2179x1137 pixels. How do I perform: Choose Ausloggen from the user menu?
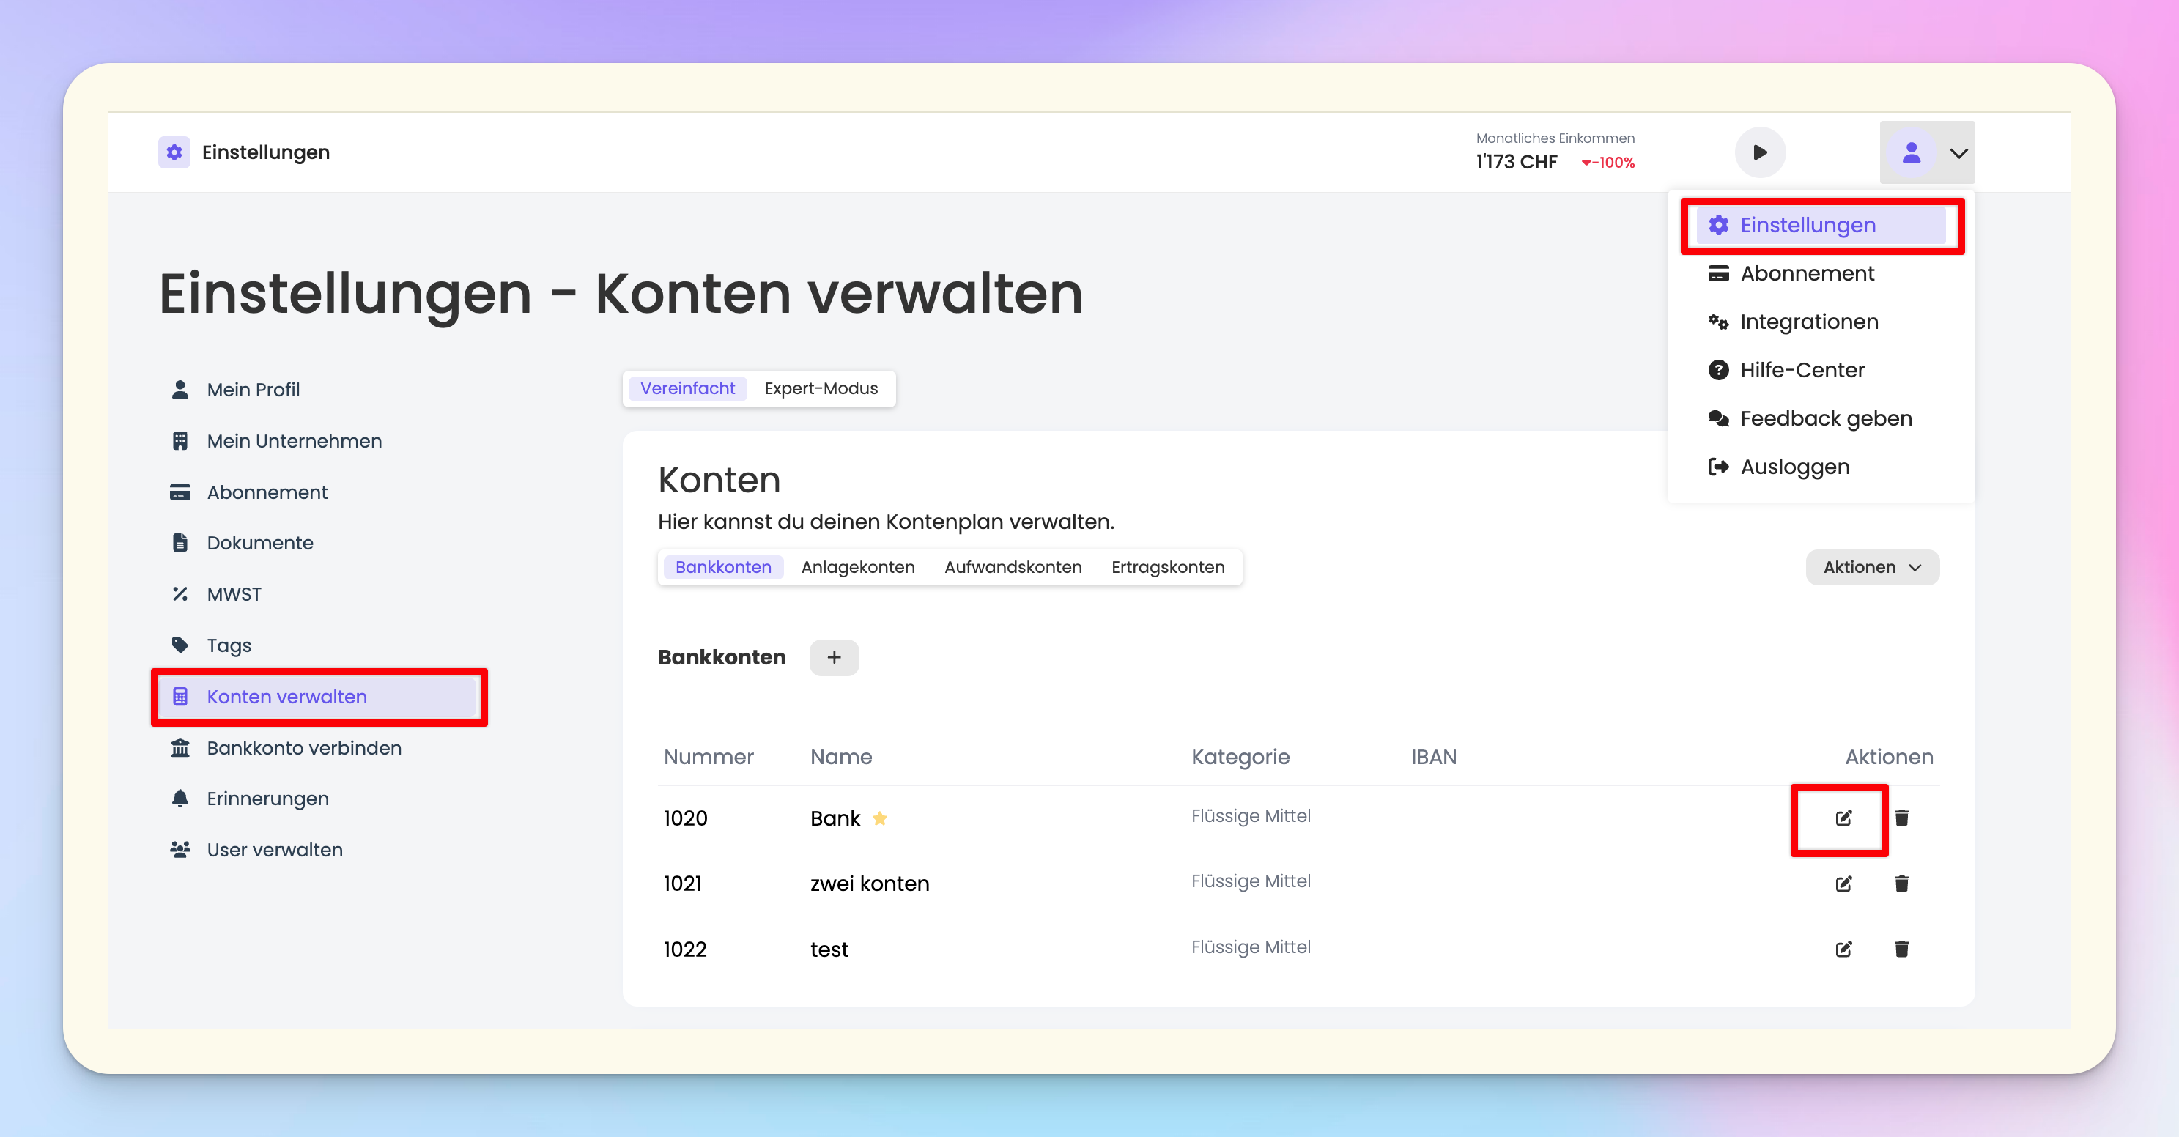click(1794, 466)
